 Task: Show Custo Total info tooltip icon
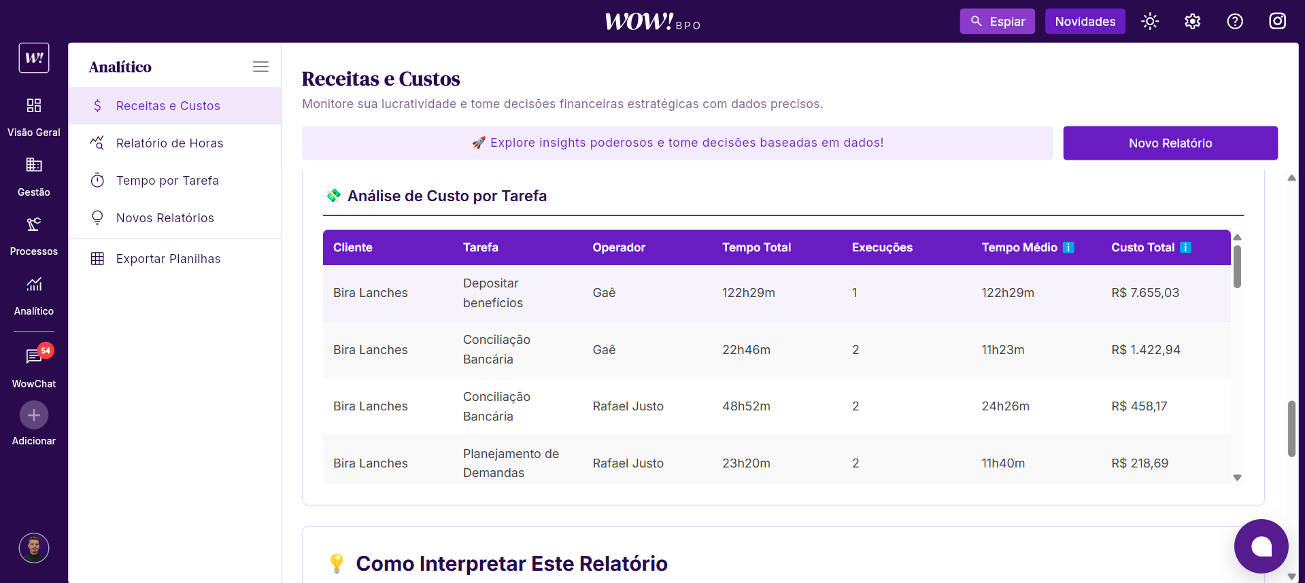(x=1185, y=247)
